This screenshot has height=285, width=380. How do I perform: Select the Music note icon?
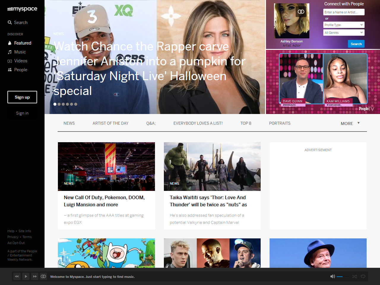(x=10, y=52)
